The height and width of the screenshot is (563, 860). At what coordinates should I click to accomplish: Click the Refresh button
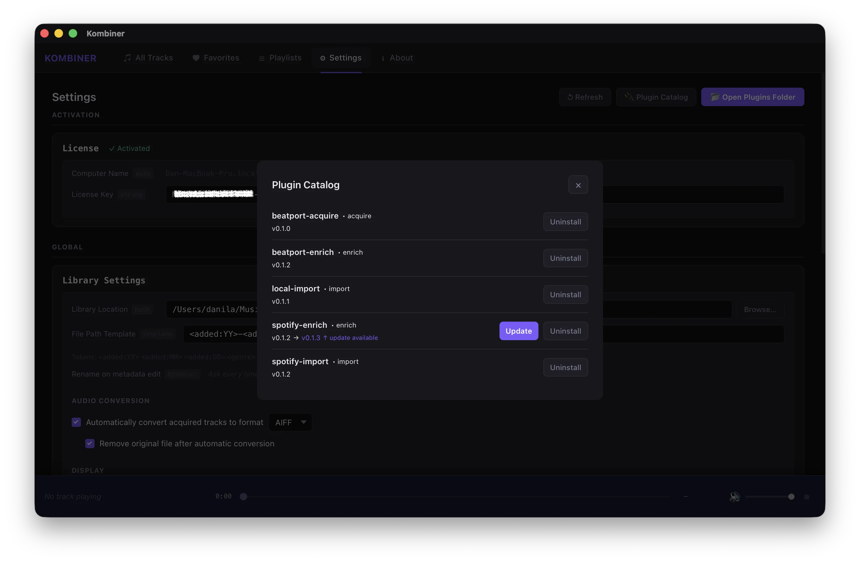[585, 97]
